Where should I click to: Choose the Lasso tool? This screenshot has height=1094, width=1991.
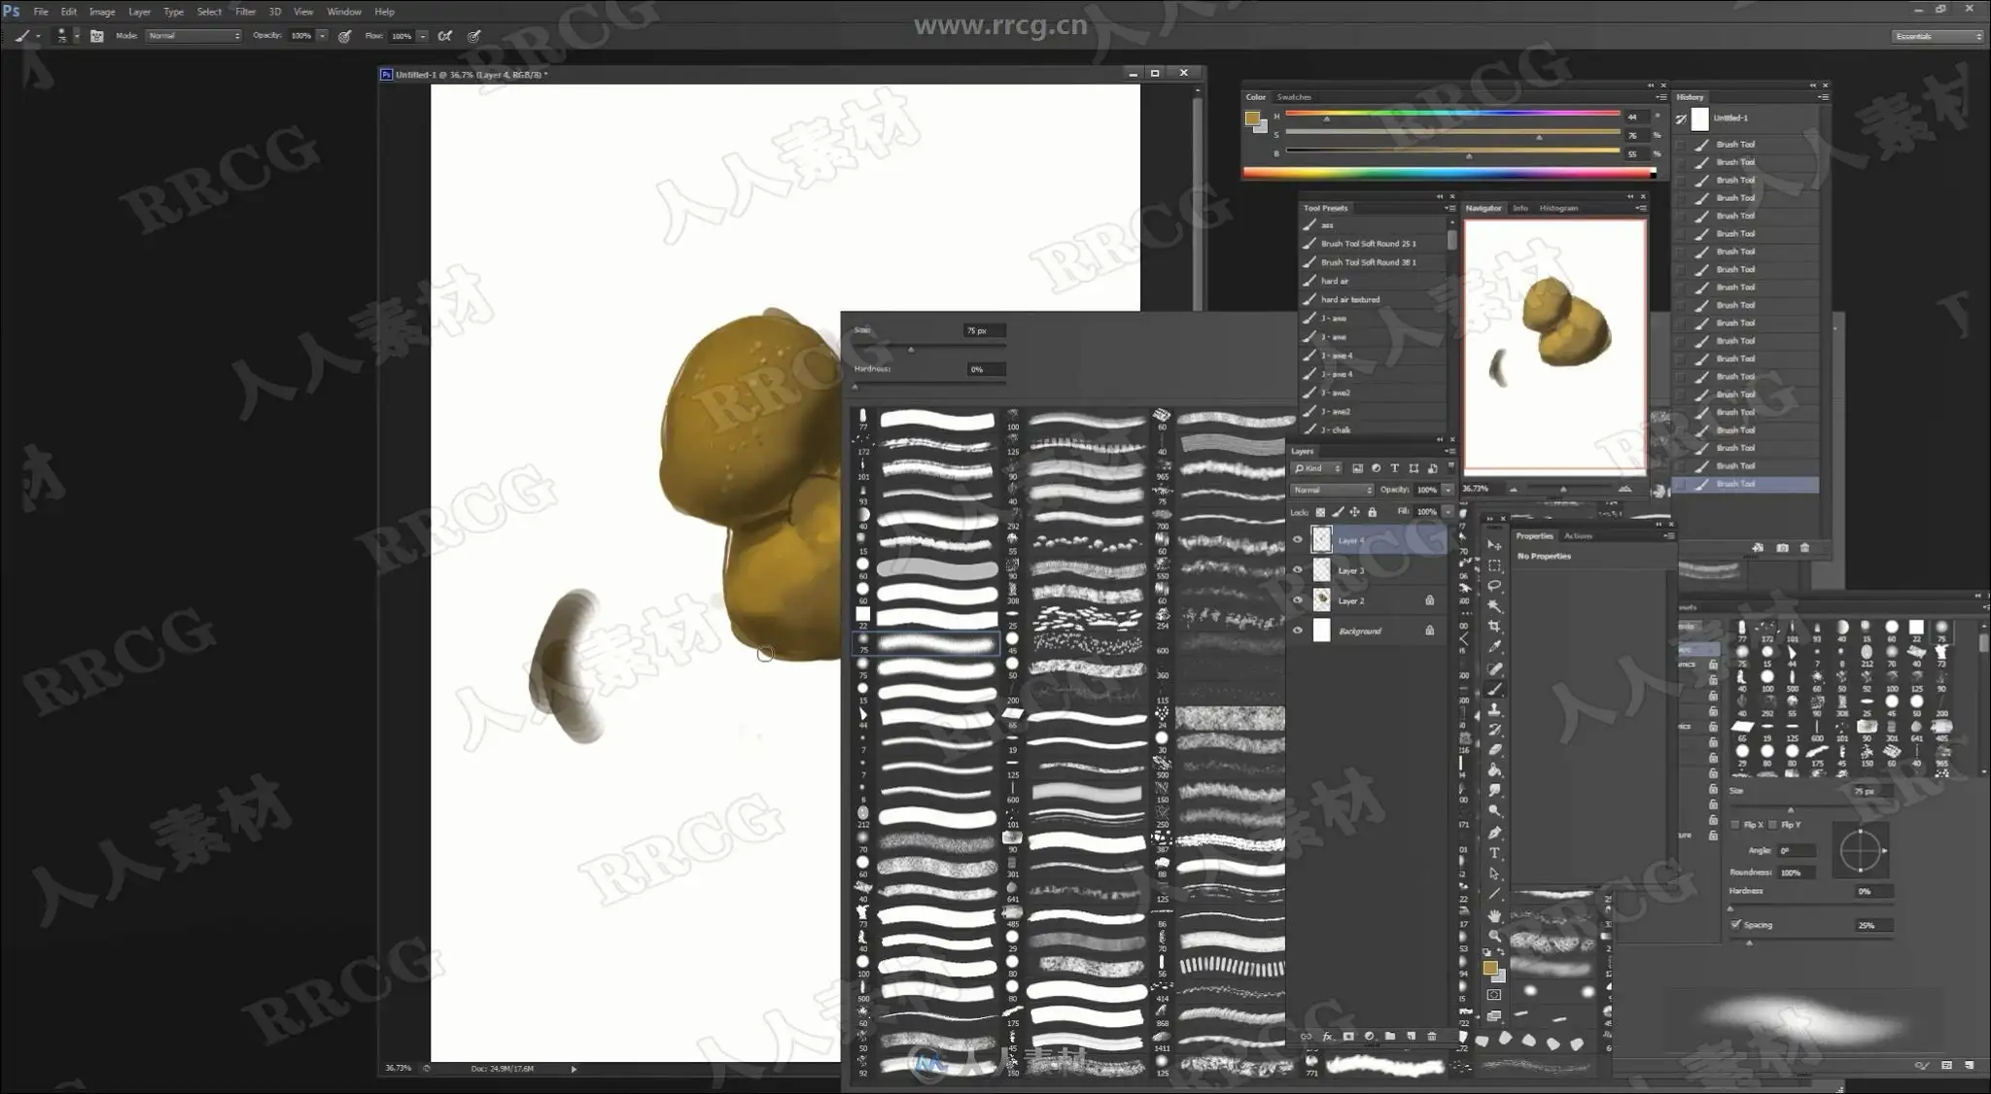pos(1494,586)
